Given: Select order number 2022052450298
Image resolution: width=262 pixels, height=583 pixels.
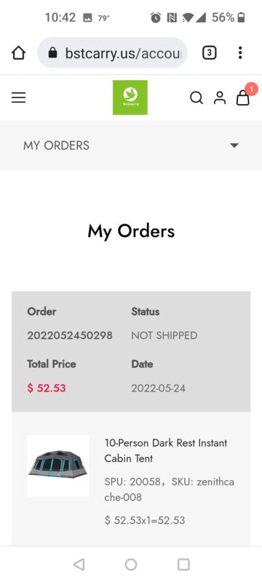Looking at the screenshot, I should [x=70, y=335].
